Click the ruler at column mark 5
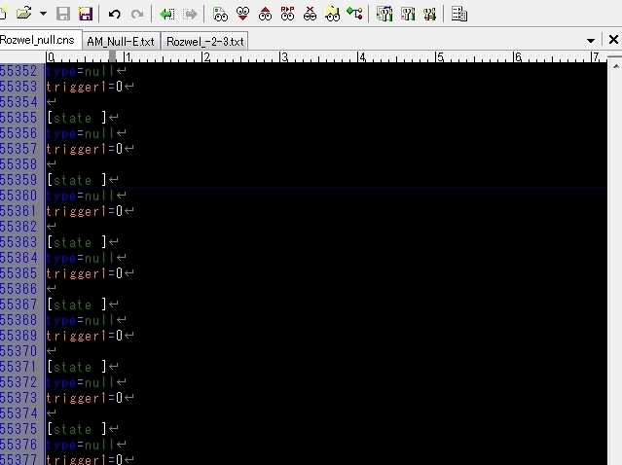This screenshot has width=622, height=465. [x=440, y=57]
